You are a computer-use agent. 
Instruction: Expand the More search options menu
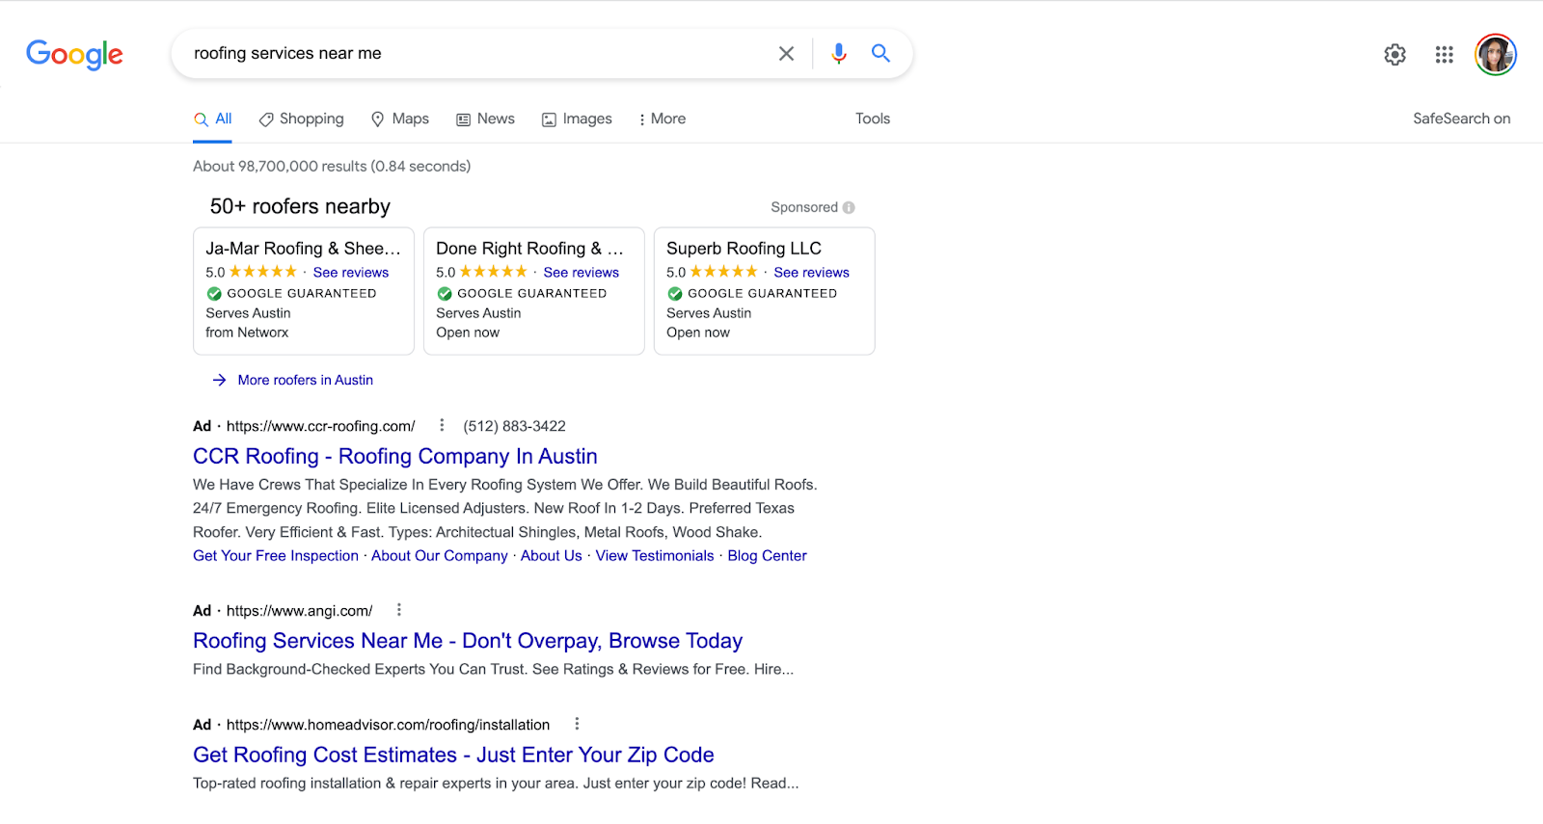pyautogui.click(x=662, y=119)
